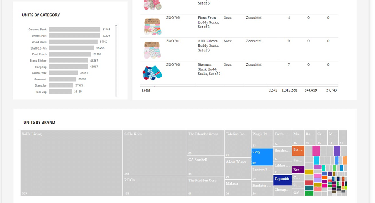375x203 pixels.
Task: Select the Lantern P... treemap tile
Action: point(262,173)
